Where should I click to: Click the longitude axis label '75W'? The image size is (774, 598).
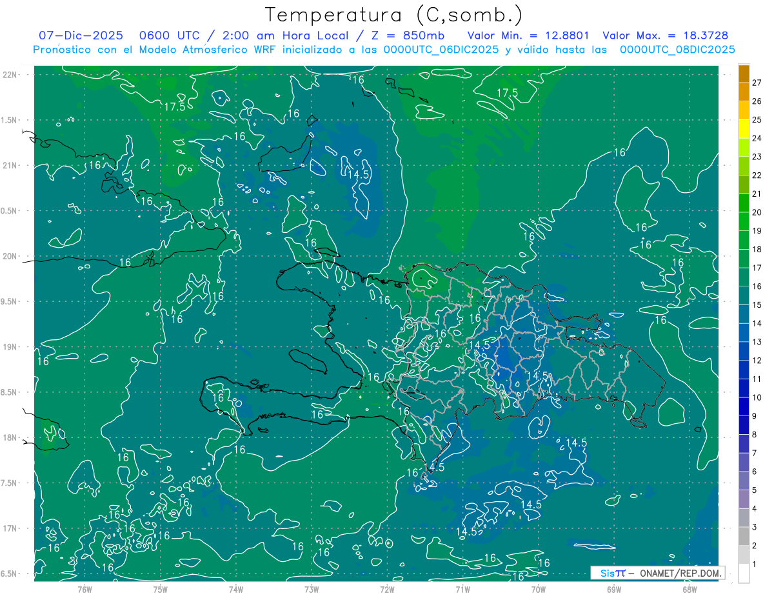coord(160,590)
